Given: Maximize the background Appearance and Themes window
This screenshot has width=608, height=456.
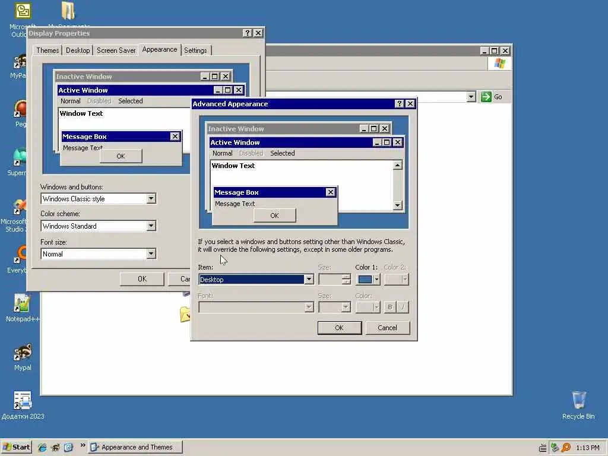Looking at the screenshot, I should point(495,51).
